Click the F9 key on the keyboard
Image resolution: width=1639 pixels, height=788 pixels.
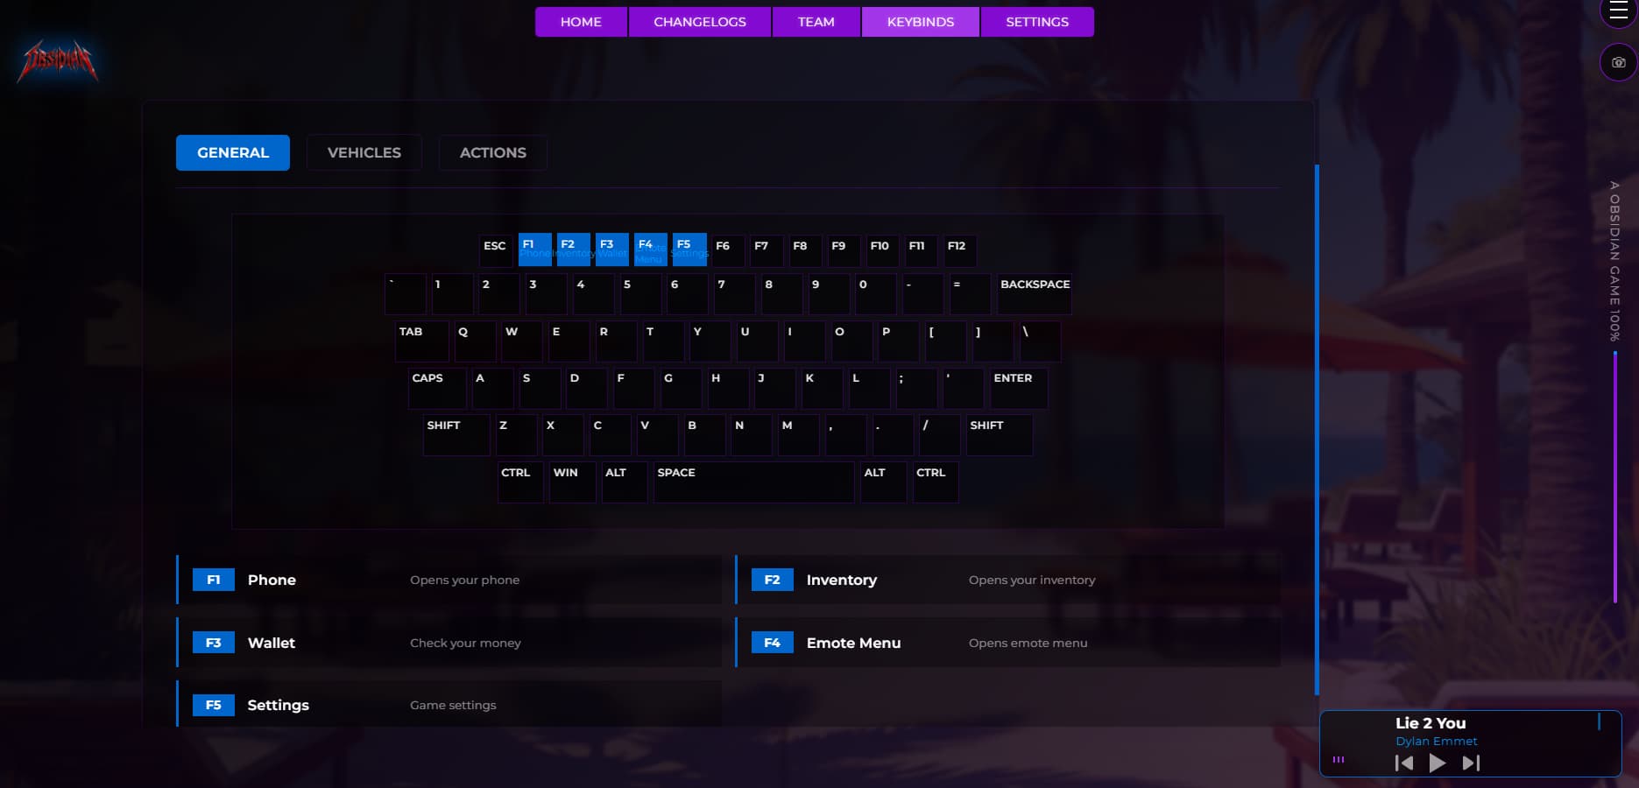tap(844, 250)
